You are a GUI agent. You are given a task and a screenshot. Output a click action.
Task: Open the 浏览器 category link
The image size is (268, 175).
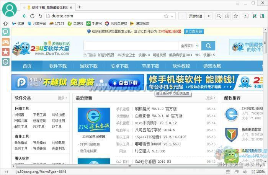tap(19, 114)
